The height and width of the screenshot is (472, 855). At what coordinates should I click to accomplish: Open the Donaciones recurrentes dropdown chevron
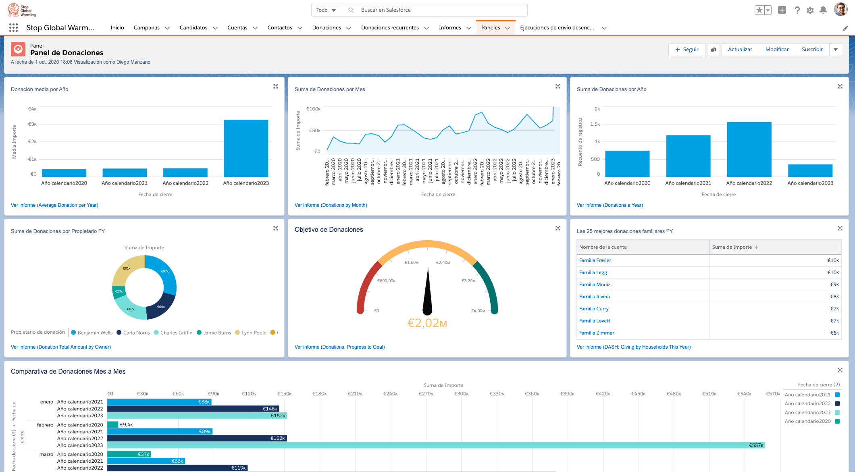[426, 28]
